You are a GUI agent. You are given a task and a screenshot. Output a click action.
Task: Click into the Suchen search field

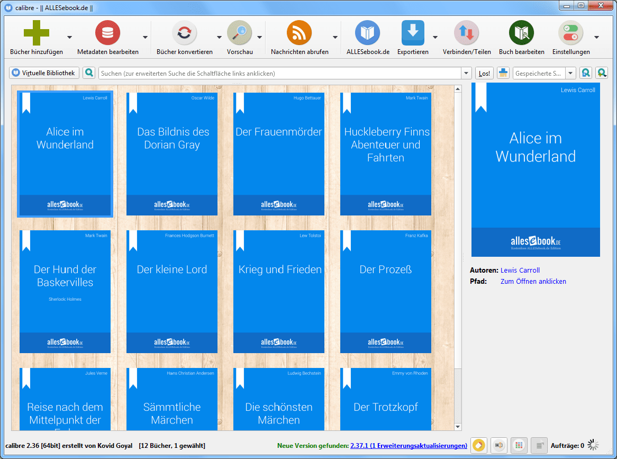[x=280, y=73]
